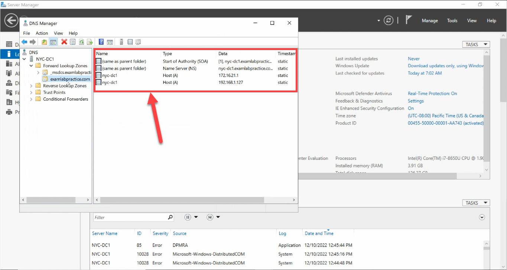Click the Print Services icon in sidebar
Image resolution: width=507 pixels, height=270 pixels.
[9, 112]
